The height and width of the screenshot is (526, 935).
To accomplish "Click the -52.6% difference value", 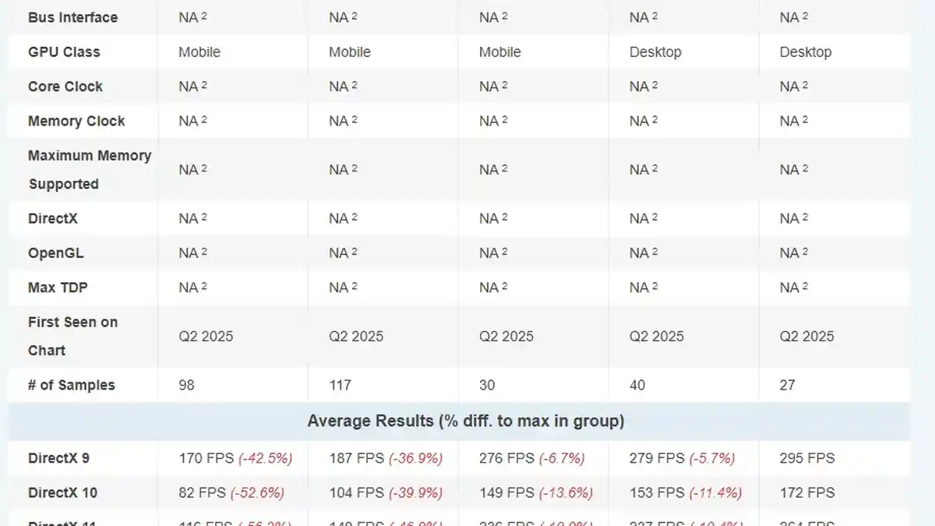I will click(257, 492).
